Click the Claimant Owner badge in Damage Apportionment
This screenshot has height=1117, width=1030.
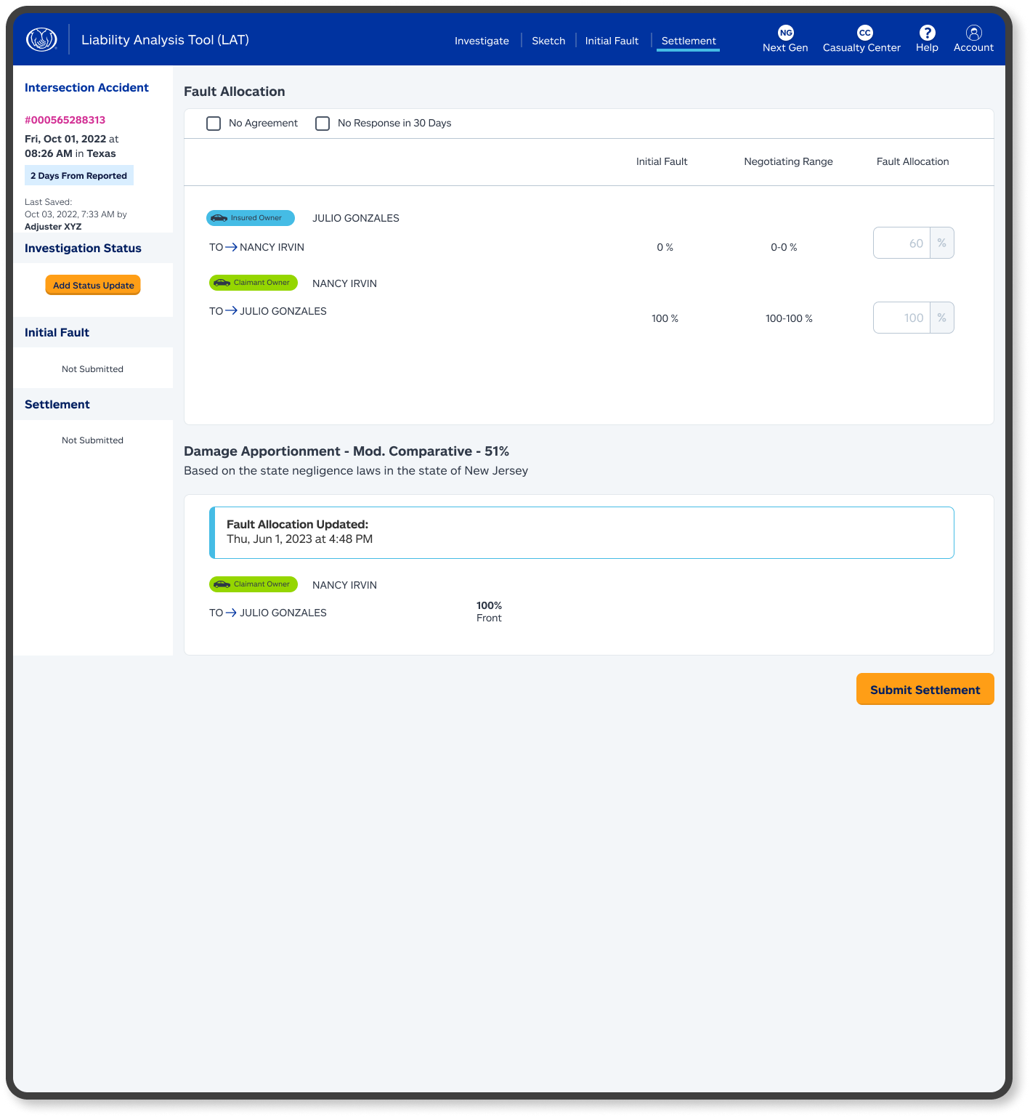pos(254,584)
